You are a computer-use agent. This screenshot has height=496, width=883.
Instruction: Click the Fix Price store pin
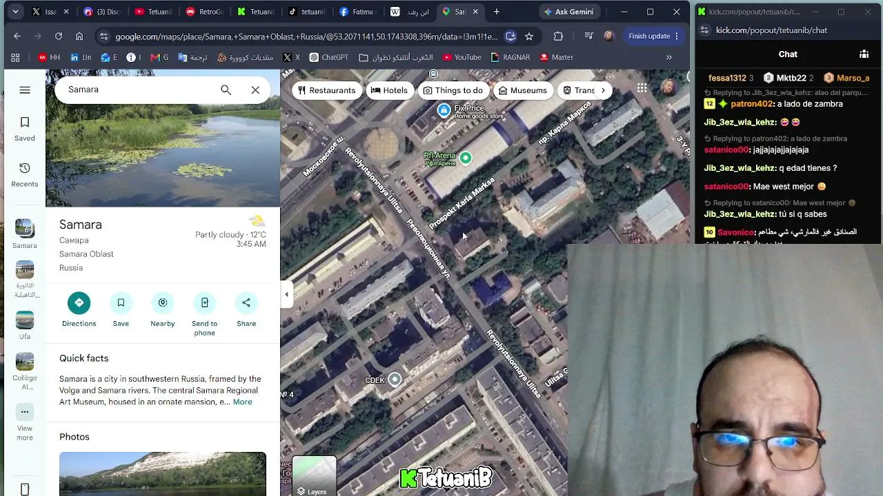pyautogui.click(x=444, y=110)
